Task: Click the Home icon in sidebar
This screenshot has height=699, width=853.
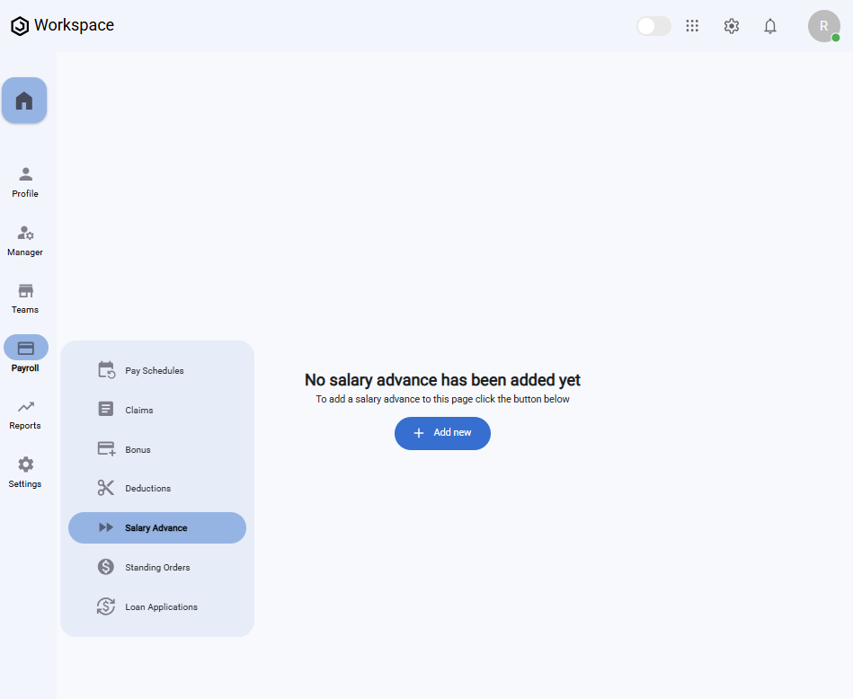Action: pos(24,101)
